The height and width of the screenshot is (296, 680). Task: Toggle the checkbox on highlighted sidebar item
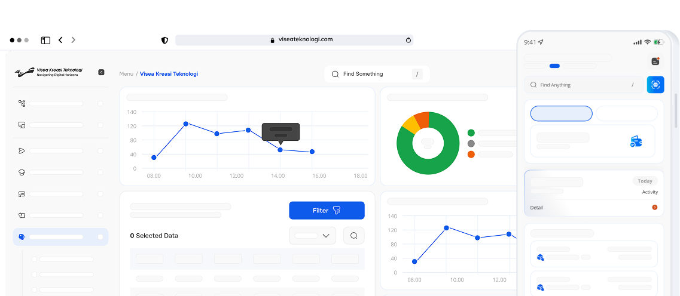pos(100,237)
